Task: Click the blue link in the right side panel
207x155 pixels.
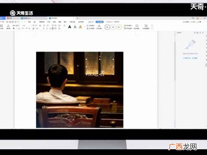Action: click(190, 58)
